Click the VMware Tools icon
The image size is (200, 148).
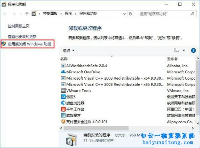63,90
